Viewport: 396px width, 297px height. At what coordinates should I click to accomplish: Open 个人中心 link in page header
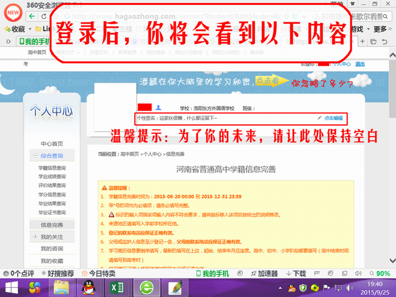coord(342,64)
